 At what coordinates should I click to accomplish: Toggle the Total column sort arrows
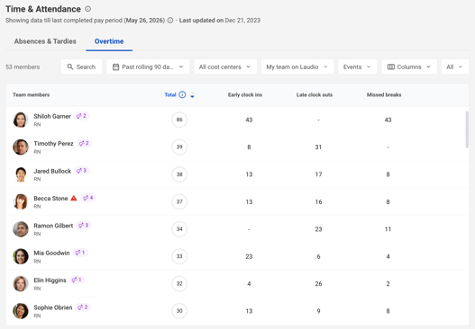192,95
